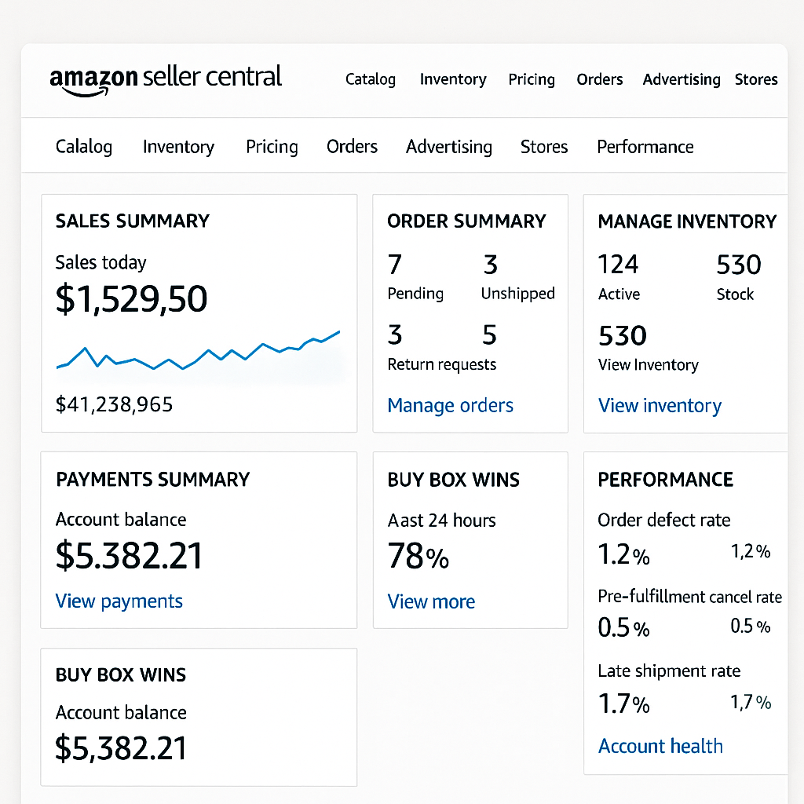The width and height of the screenshot is (804, 804).
Task: Open the View inventory link
Action: point(660,405)
